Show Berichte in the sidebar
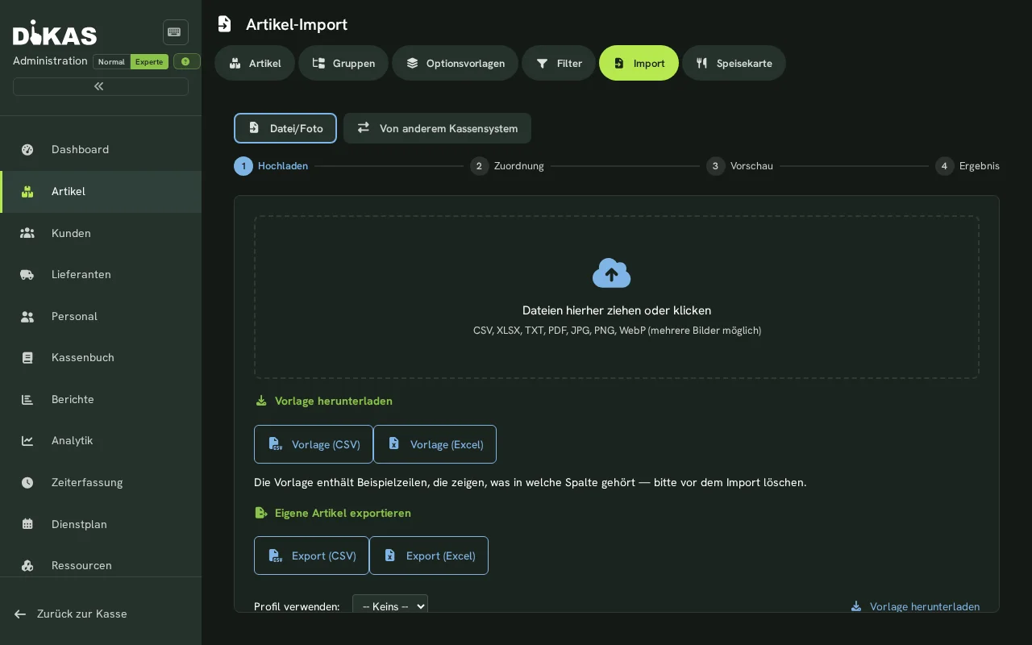Image resolution: width=1032 pixels, height=645 pixels. coord(101,399)
